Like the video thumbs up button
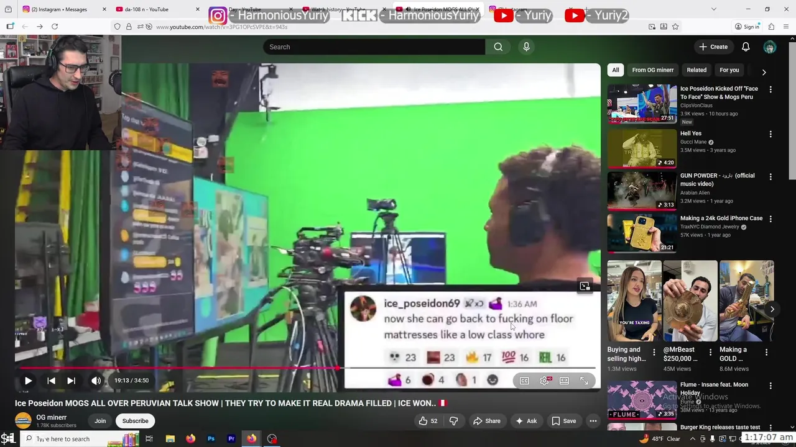The width and height of the screenshot is (796, 447). click(429, 421)
